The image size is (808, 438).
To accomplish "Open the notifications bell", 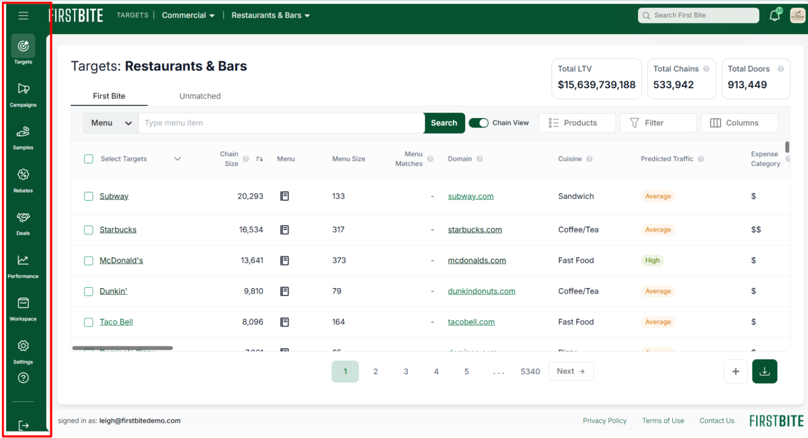I will 775,15.
